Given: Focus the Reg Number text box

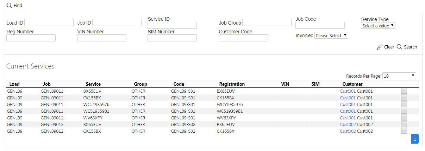Looking at the screenshot, I should click(31, 38).
